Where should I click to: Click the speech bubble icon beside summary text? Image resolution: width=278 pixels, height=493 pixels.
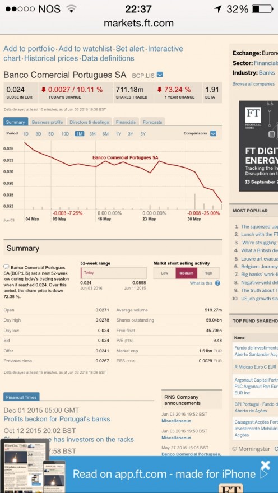pyautogui.click(x=6, y=267)
